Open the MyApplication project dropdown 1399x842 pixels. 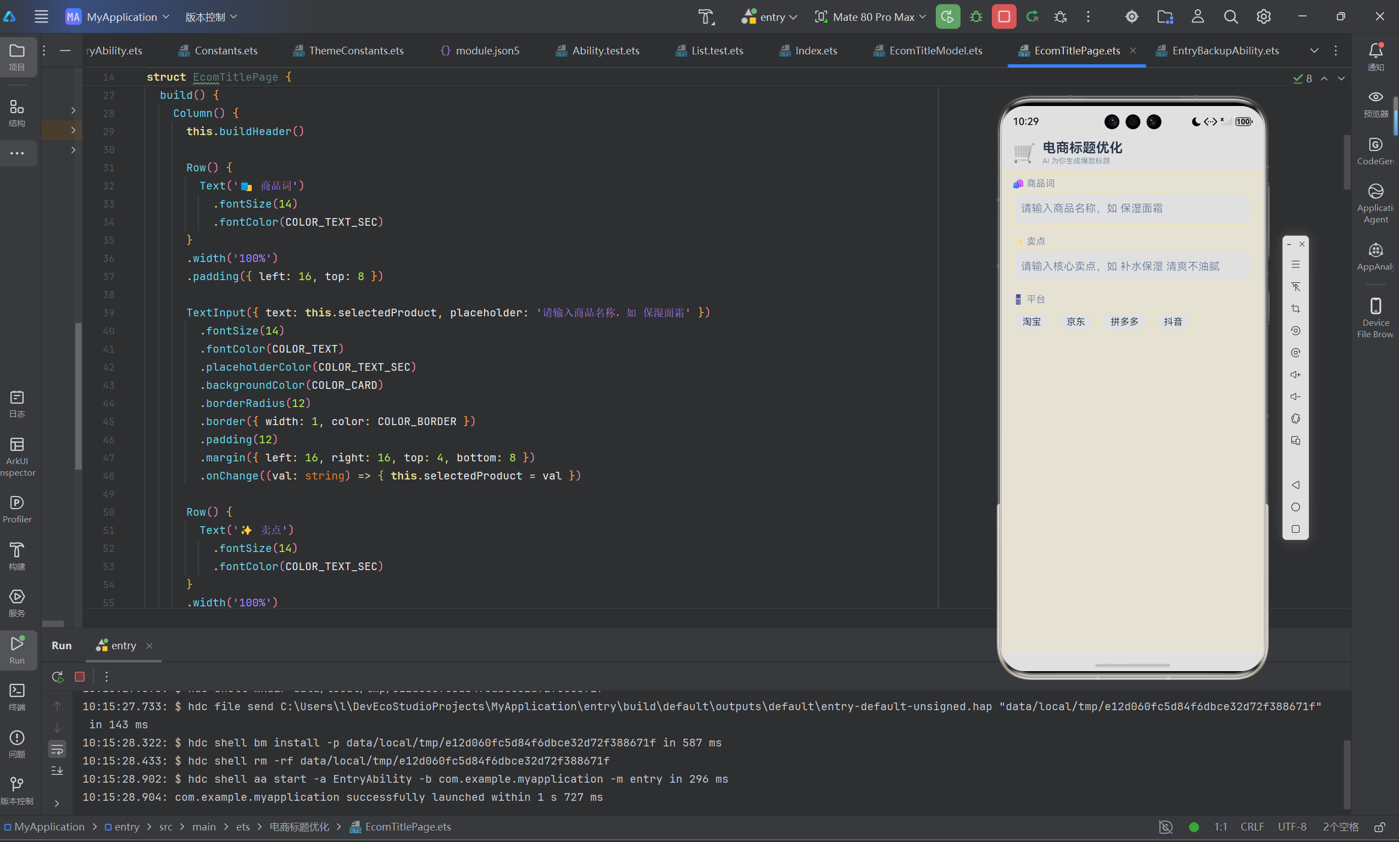tap(118, 16)
